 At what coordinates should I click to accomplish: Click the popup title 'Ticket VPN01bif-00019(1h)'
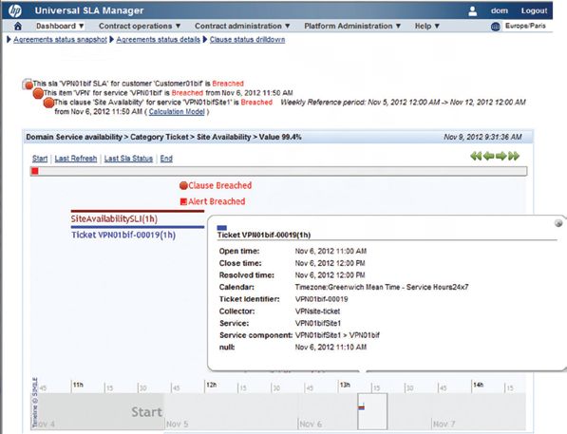pyautogui.click(x=264, y=236)
